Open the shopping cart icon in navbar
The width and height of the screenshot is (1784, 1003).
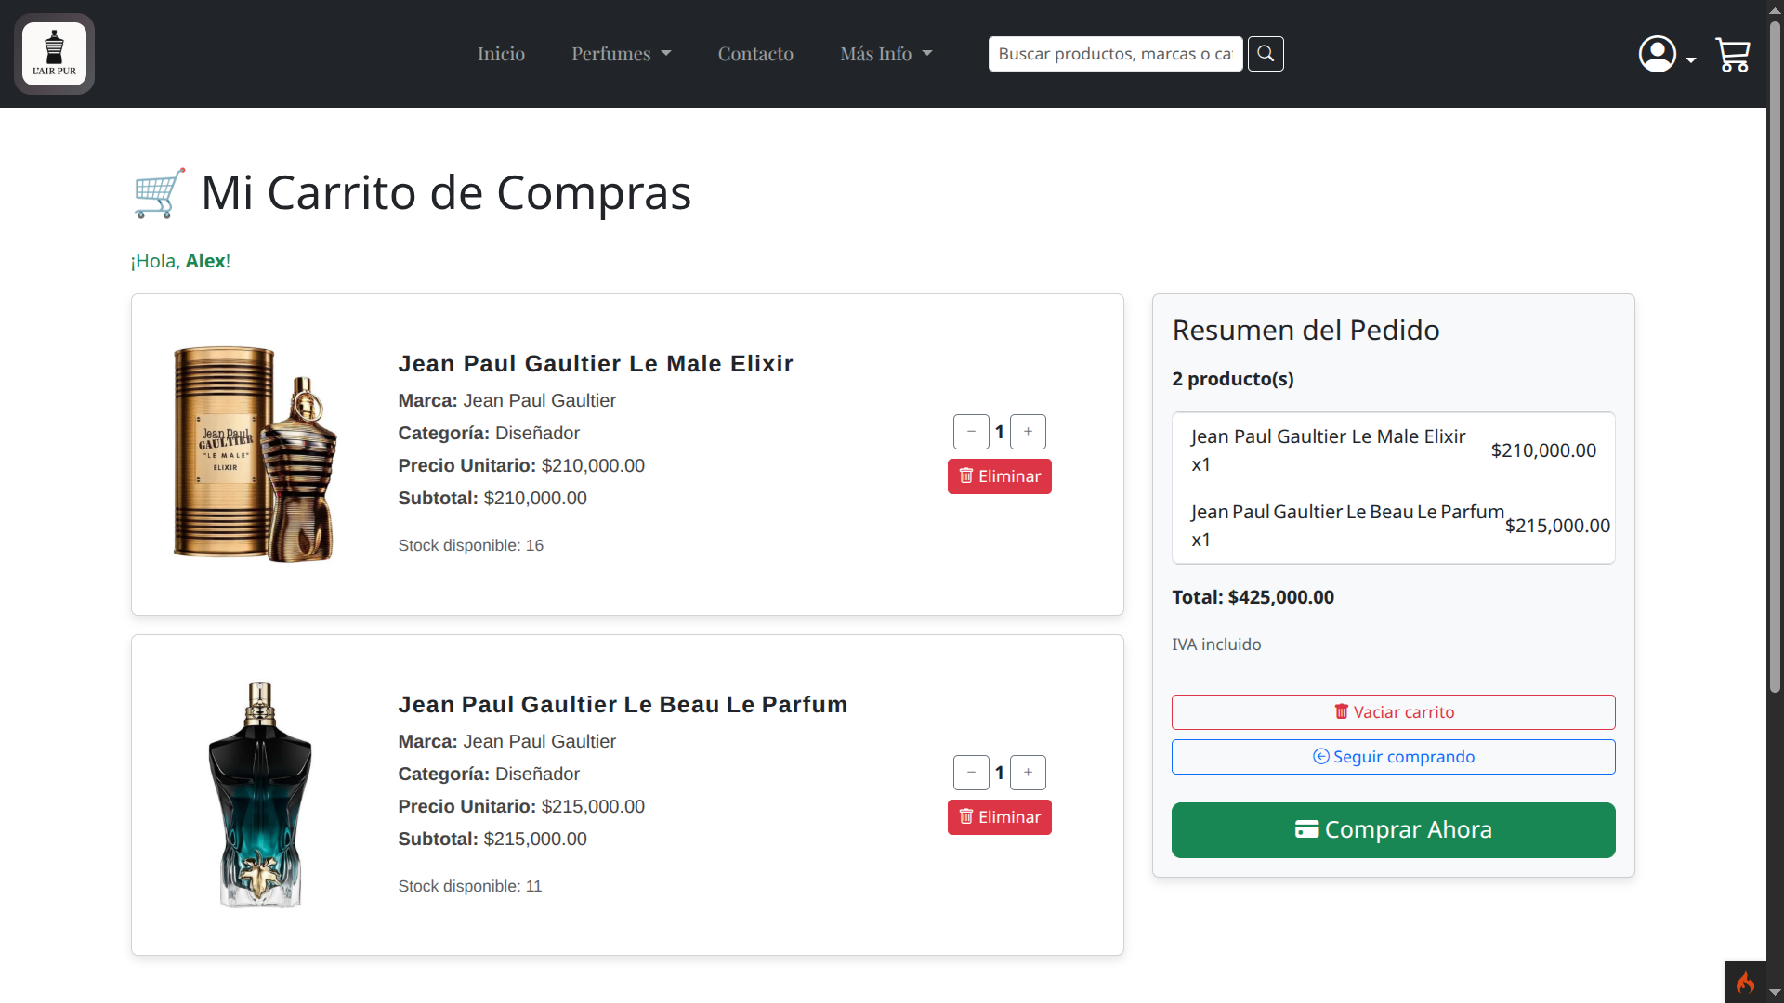coord(1733,55)
